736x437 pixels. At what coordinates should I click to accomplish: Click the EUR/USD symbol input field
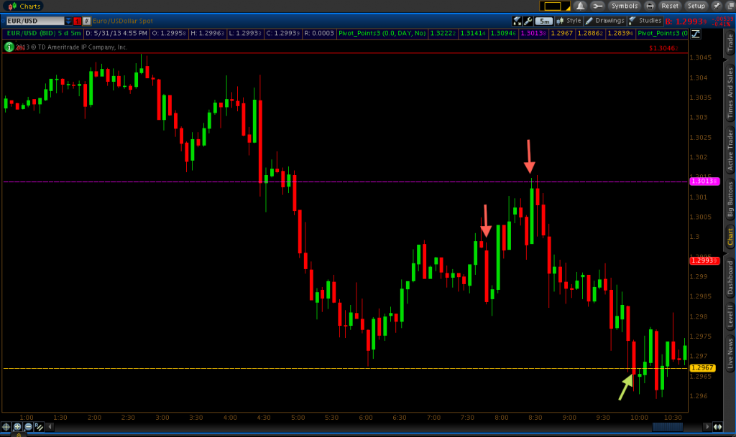coord(35,21)
